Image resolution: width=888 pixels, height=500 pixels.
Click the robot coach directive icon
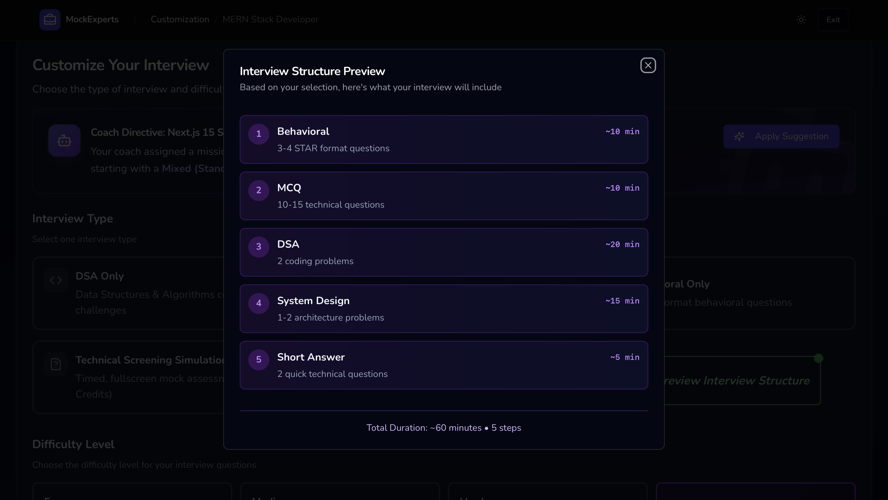64,140
